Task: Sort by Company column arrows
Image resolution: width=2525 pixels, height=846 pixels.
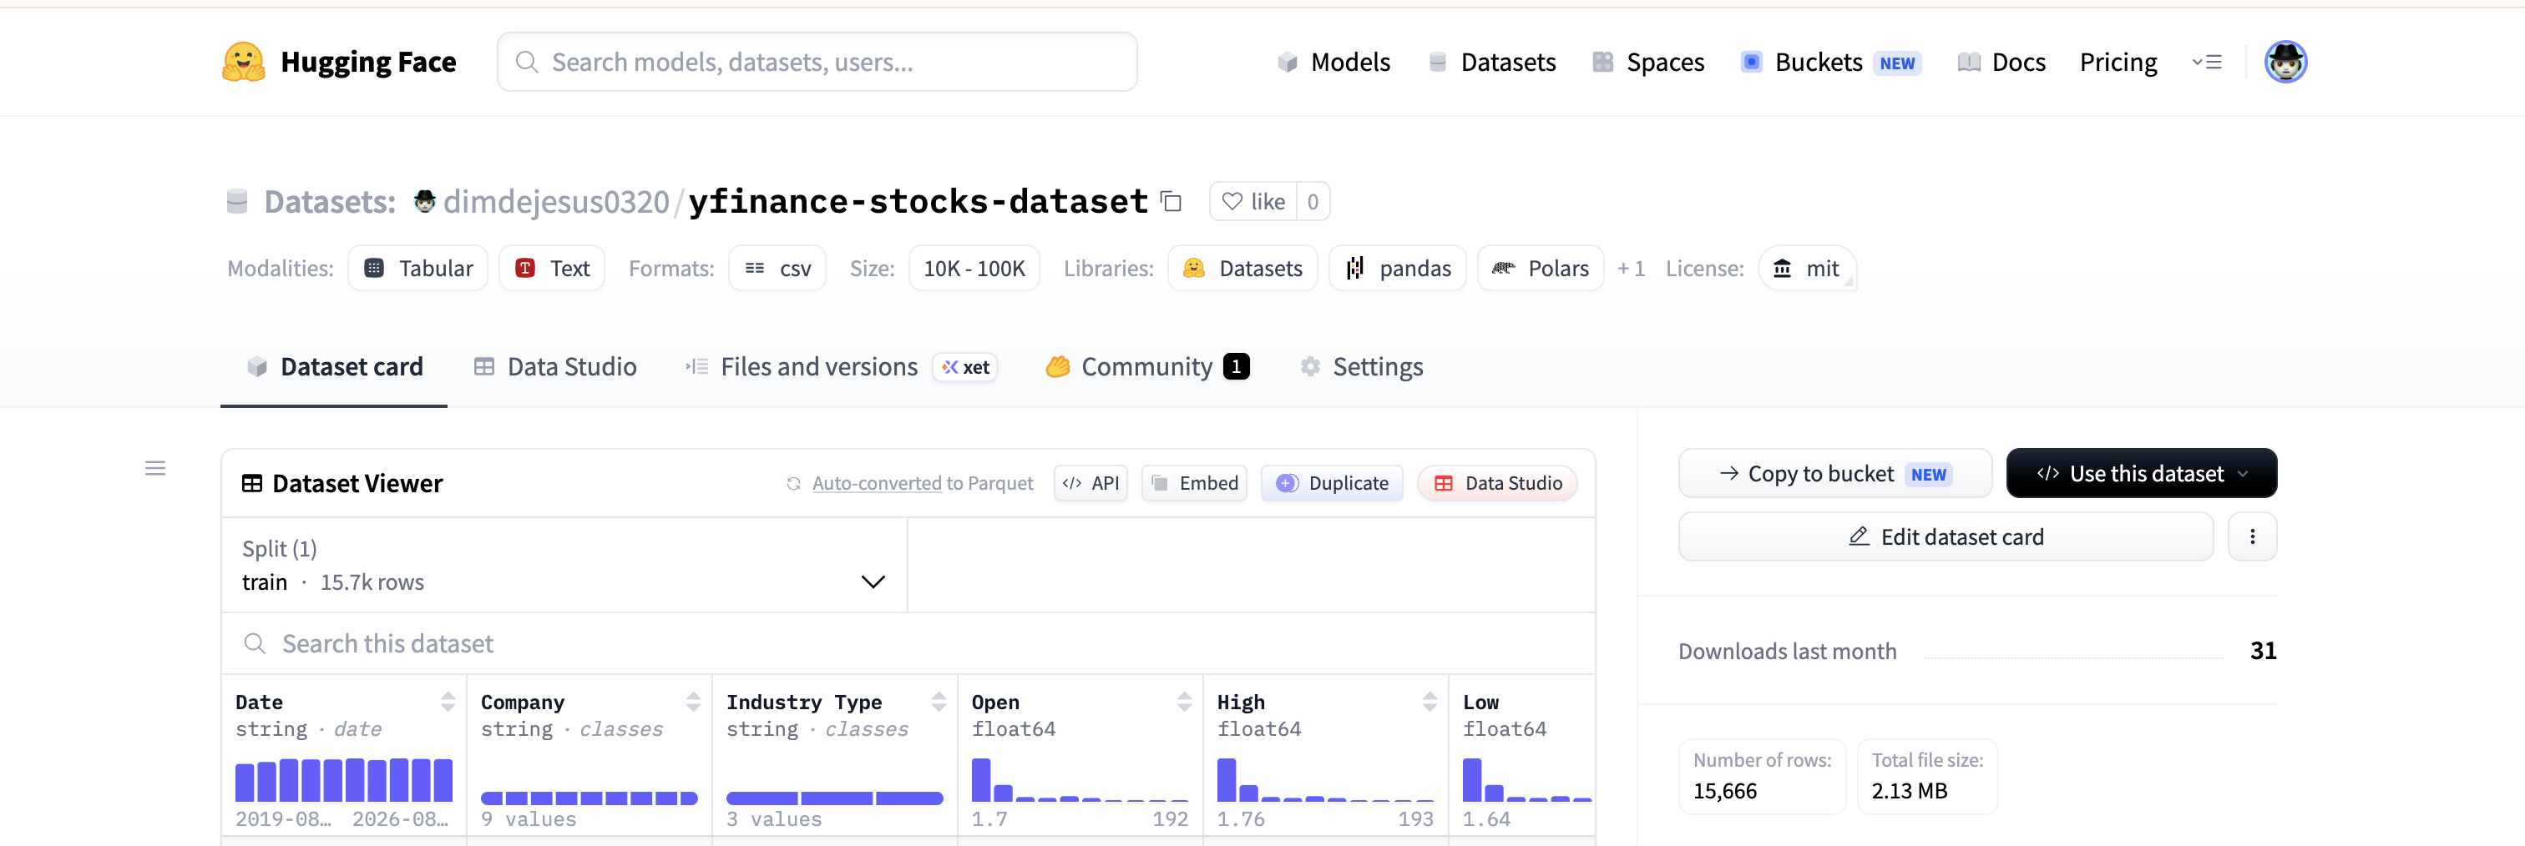Action: [693, 701]
